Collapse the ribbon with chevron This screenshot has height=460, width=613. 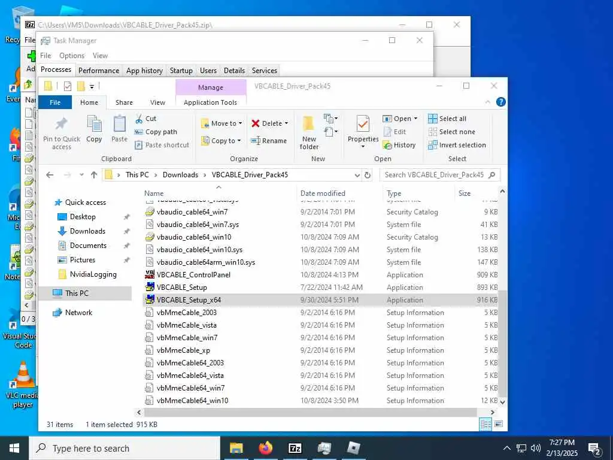487,102
